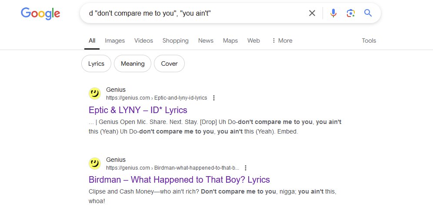Image resolution: width=433 pixels, height=214 pixels.
Task: Open options menu for Eptic-and-lyny result
Action: pyautogui.click(x=214, y=98)
